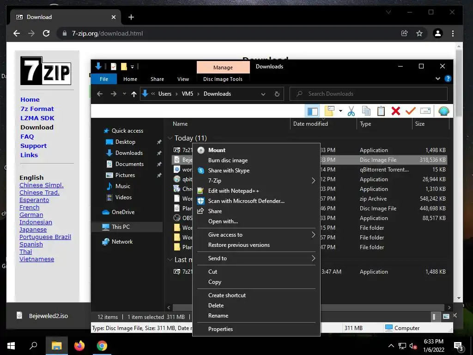Choose Properties in the context menu

[x=256, y=329]
